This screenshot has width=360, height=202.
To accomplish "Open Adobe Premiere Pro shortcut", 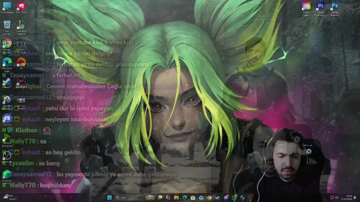I will point(320,9).
